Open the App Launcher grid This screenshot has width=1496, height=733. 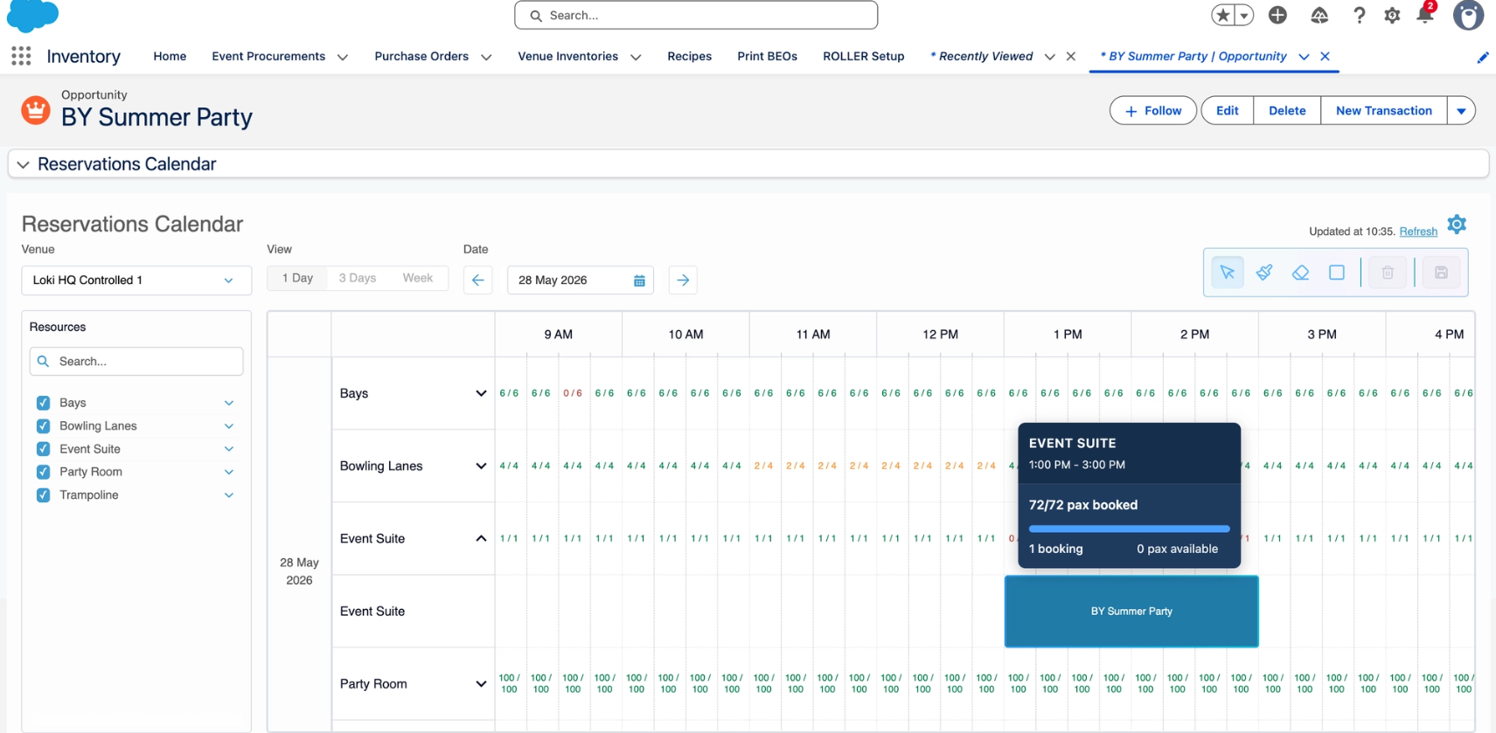[22, 56]
